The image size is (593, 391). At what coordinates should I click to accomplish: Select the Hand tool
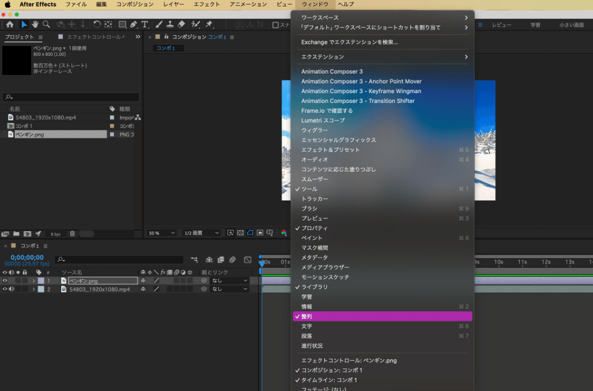click(35, 24)
